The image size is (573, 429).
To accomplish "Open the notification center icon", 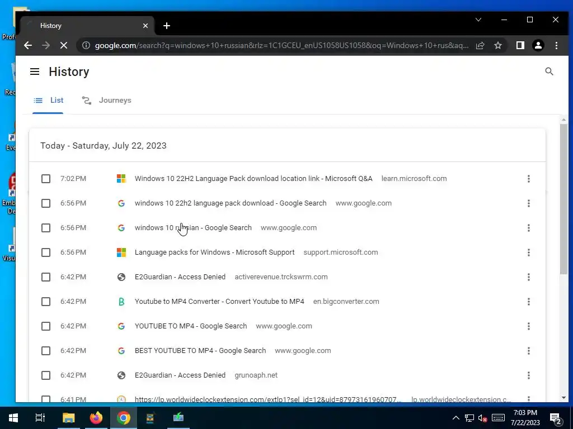I will tap(556, 418).
